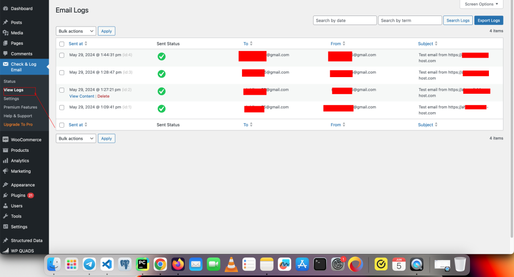Open Telegram from the dock
Viewport: 514px width, 277px height.
[x=89, y=264]
